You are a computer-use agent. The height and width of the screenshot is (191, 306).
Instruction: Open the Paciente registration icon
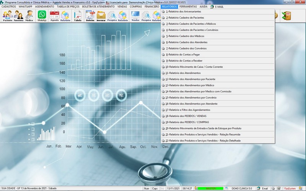[x=8, y=16]
